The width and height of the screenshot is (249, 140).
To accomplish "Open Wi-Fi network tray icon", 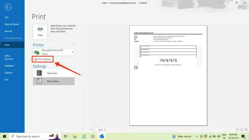I will pyautogui.click(x=210, y=136).
